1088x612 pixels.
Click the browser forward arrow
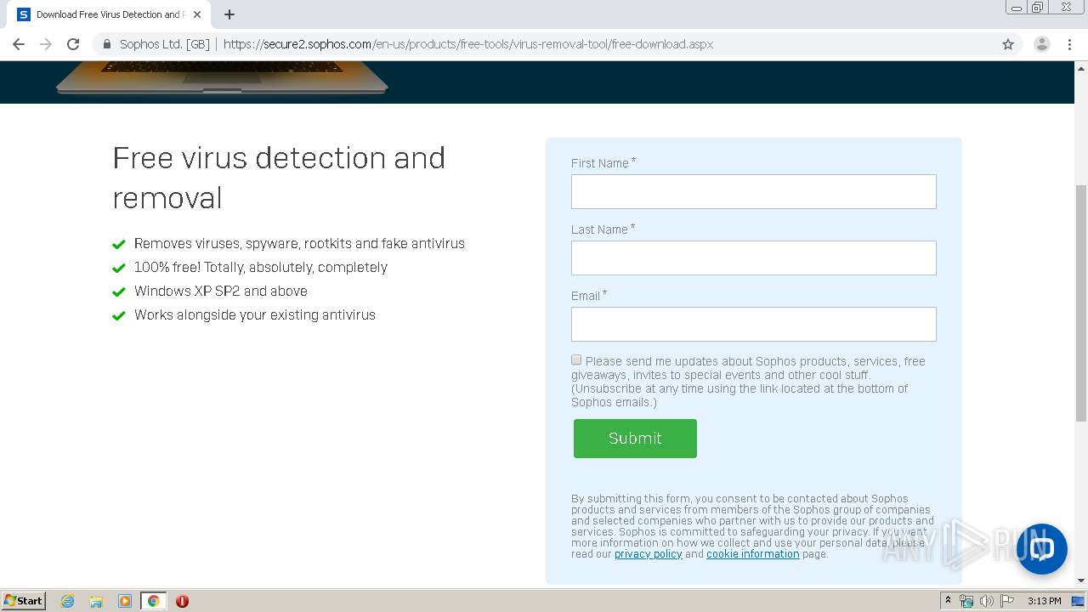[x=46, y=44]
